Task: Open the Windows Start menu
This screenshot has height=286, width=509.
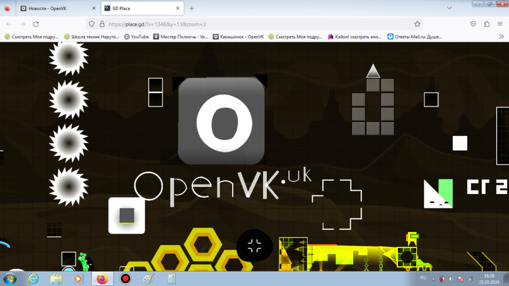Action: (9, 279)
